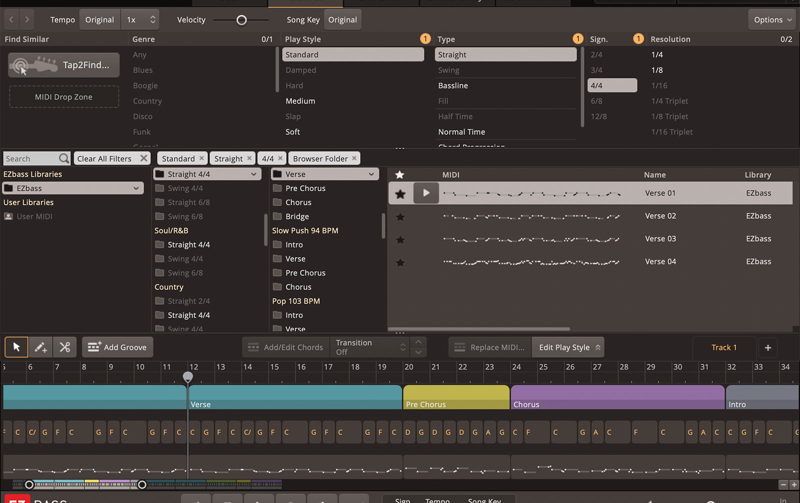Favorite Verse 04 with star
Image resolution: width=800 pixels, height=503 pixels.
pos(400,262)
